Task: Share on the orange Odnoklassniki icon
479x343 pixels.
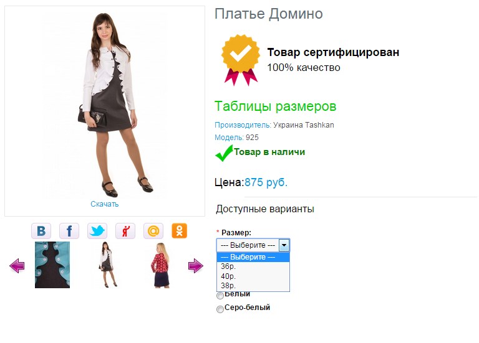Action: click(x=180, y=231)
